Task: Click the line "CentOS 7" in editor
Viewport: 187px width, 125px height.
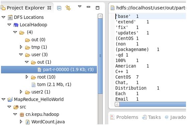Action: point(127,77)
